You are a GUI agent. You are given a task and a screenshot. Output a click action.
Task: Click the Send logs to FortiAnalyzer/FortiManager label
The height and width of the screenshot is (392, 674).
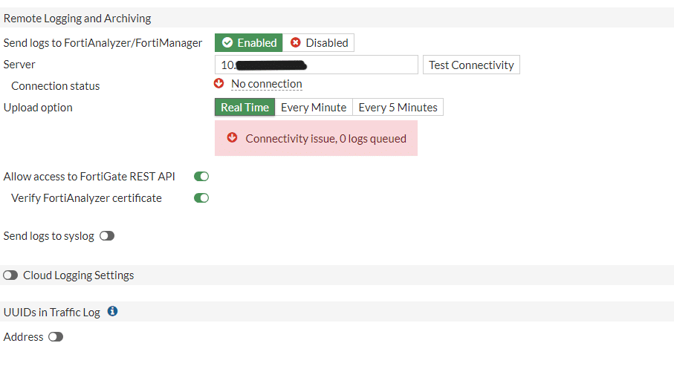coord(103,43)
